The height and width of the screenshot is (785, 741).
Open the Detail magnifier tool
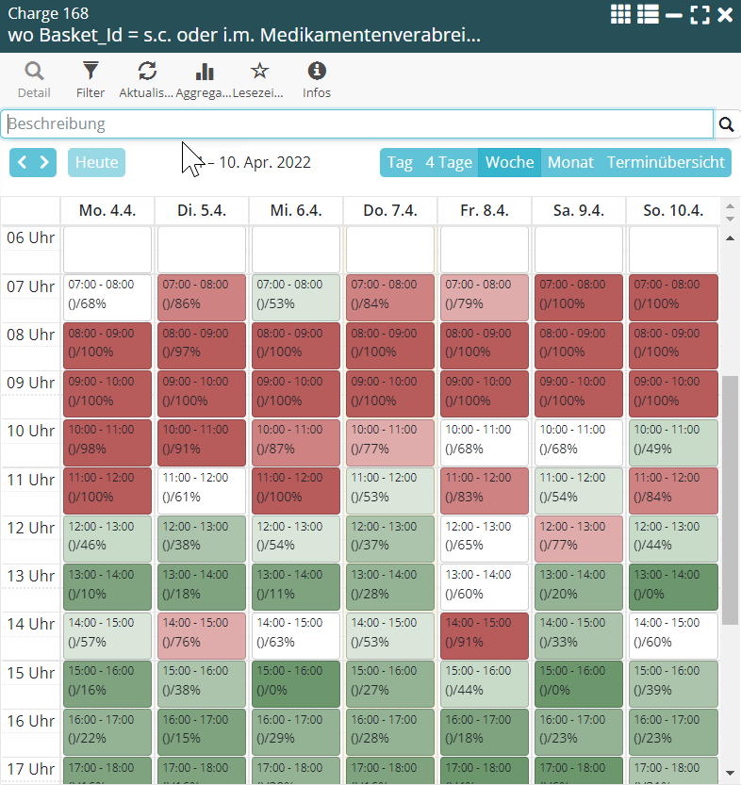click(x=34, y=73)
